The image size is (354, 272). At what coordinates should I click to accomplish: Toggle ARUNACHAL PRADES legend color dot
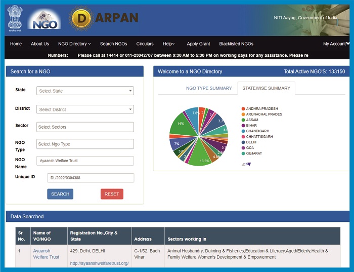tap(243, 114)
